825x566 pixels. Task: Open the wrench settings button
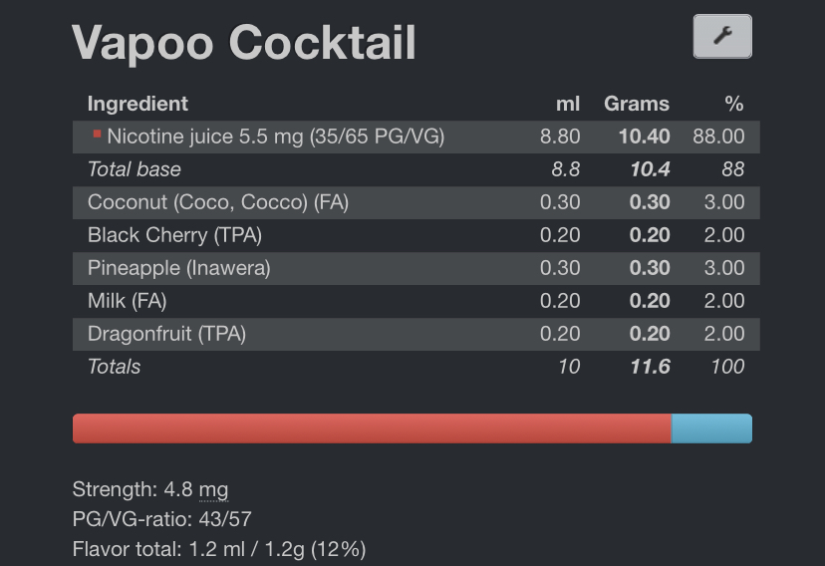(722, 36)
